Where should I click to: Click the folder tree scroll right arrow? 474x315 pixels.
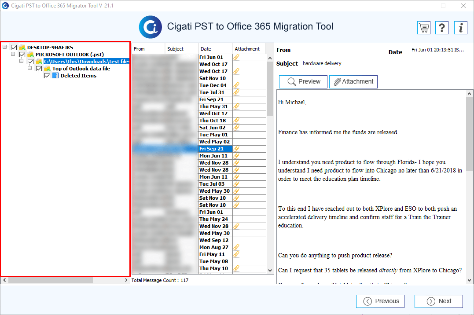pyautogui.click(x=126, y=280)
